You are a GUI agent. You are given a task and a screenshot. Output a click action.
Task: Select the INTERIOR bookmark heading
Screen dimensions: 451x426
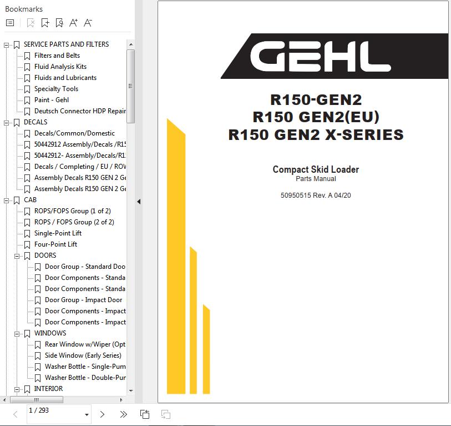48,389
